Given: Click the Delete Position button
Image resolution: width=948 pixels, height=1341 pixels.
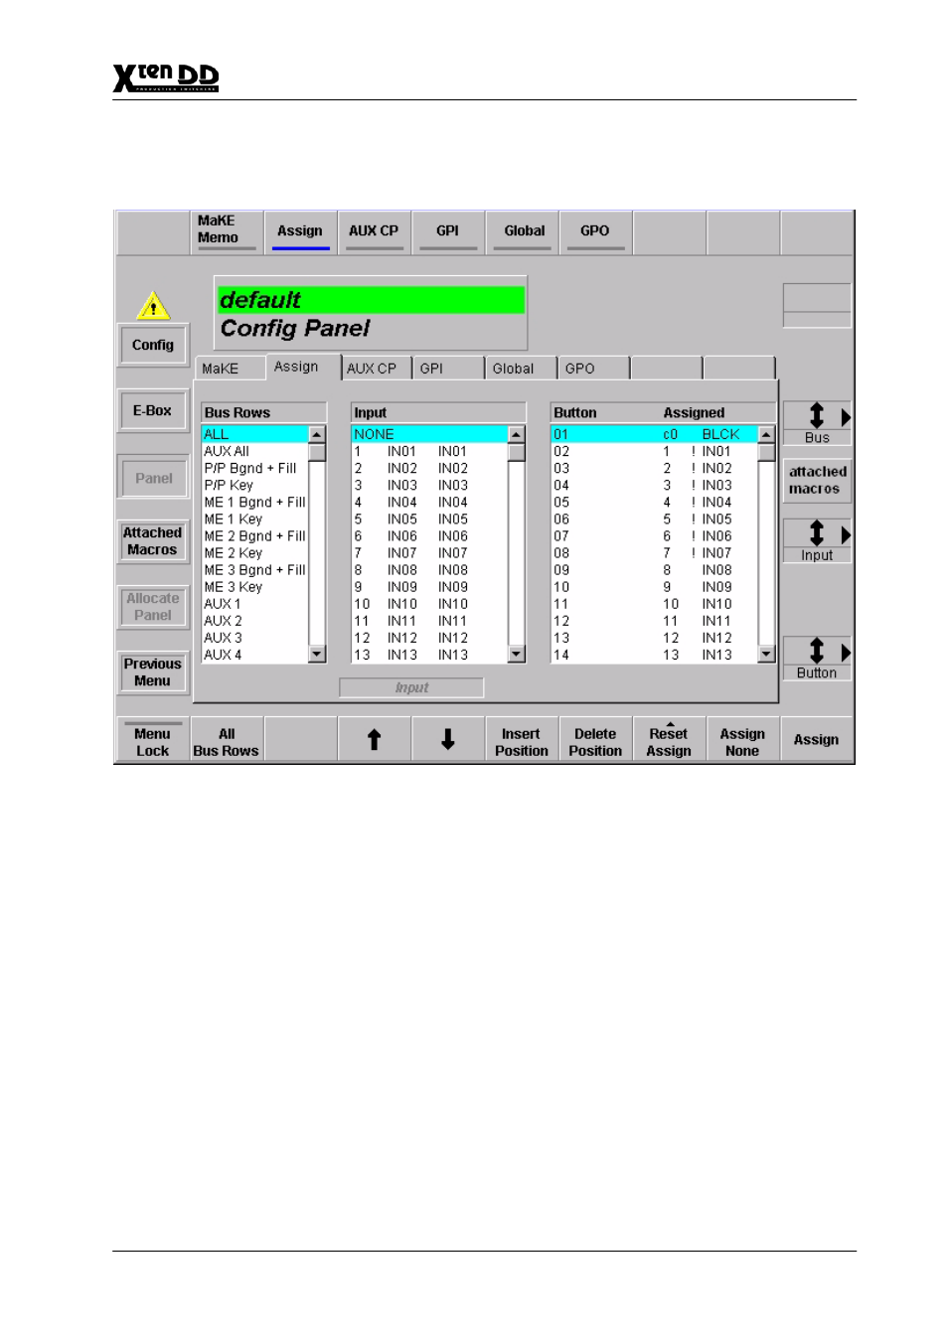Looking at the screenshot, I should (594, 742).
